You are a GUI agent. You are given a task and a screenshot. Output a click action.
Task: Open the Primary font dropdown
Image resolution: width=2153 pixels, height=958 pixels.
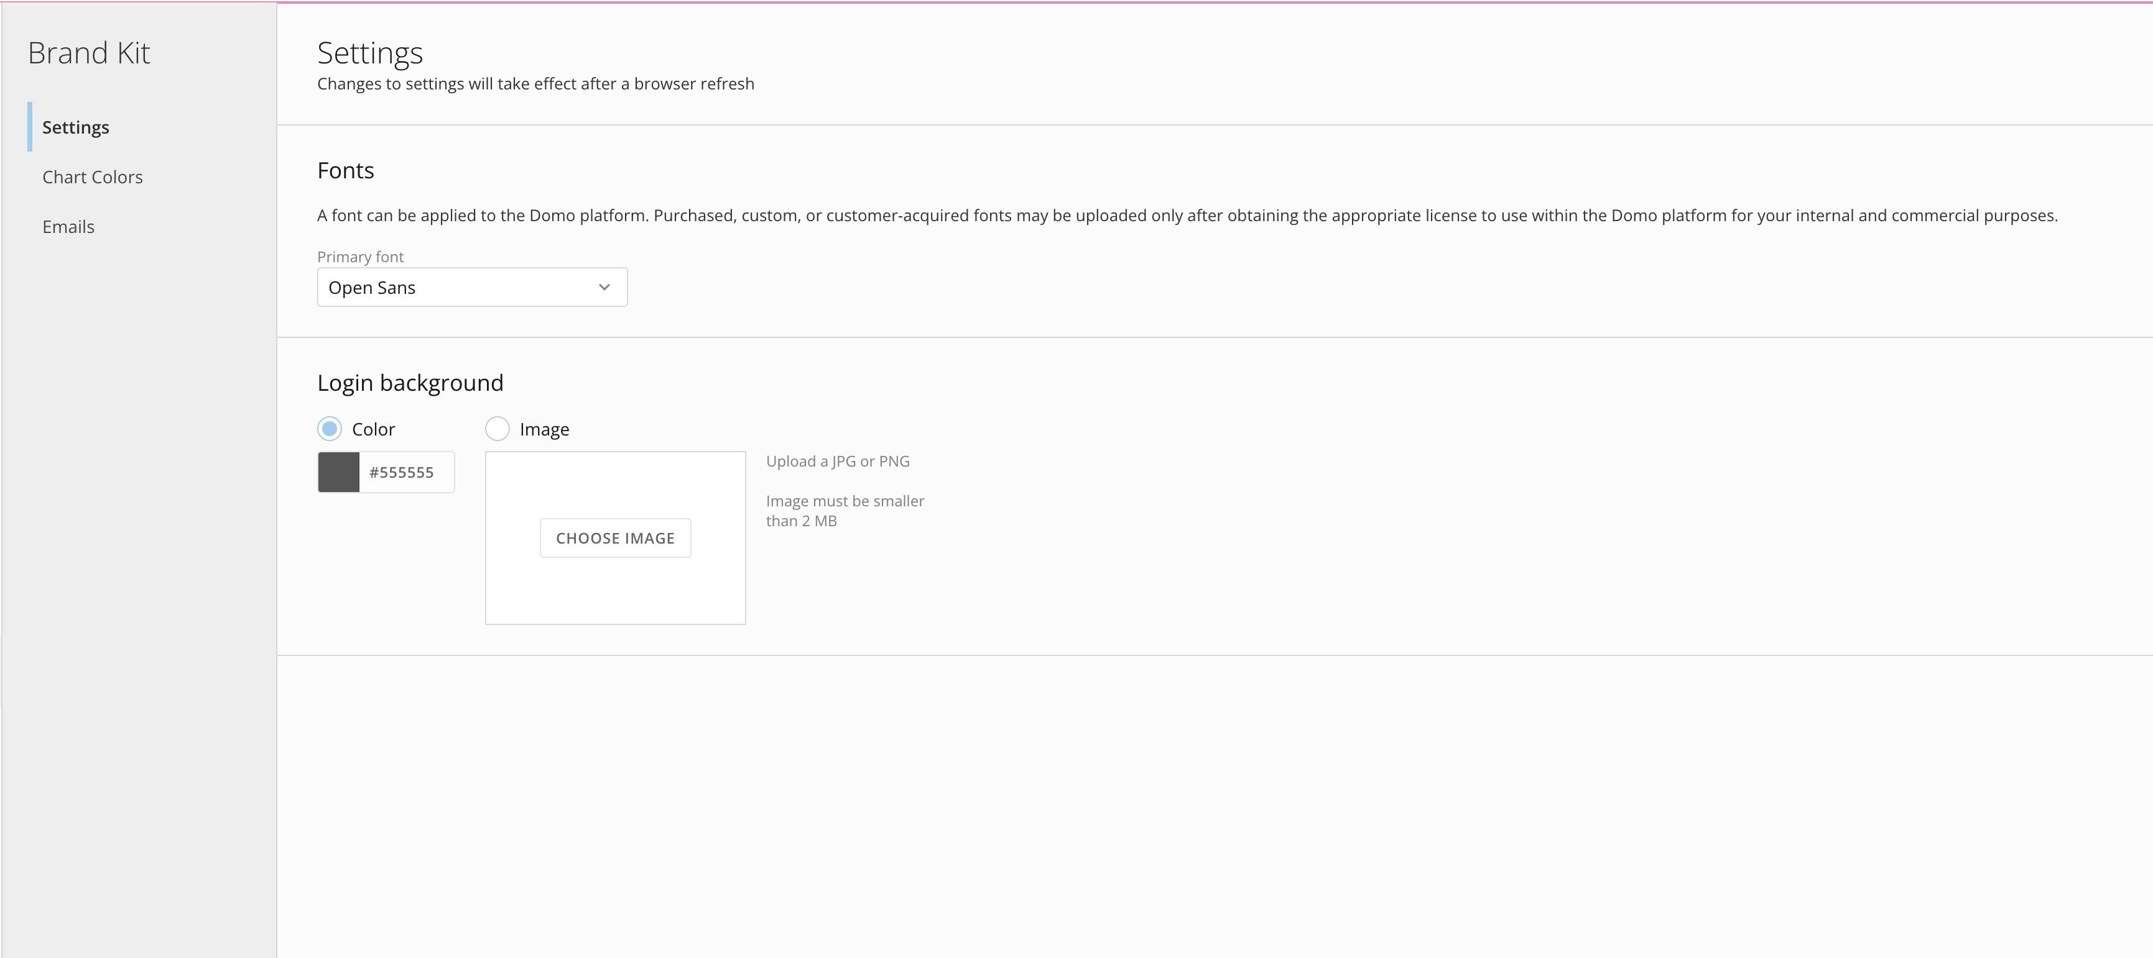[x=471, y=286]
